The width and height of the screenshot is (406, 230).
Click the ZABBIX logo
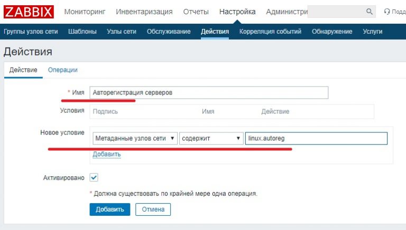click(29, 12)
